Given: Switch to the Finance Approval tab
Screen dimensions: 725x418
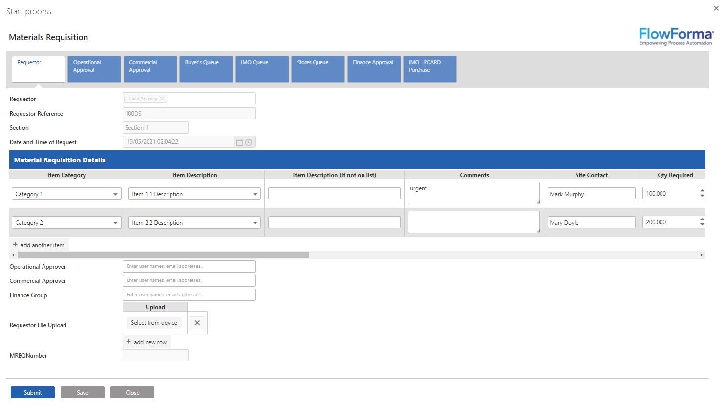Looking at the screenshot, I should pos(374,69).
